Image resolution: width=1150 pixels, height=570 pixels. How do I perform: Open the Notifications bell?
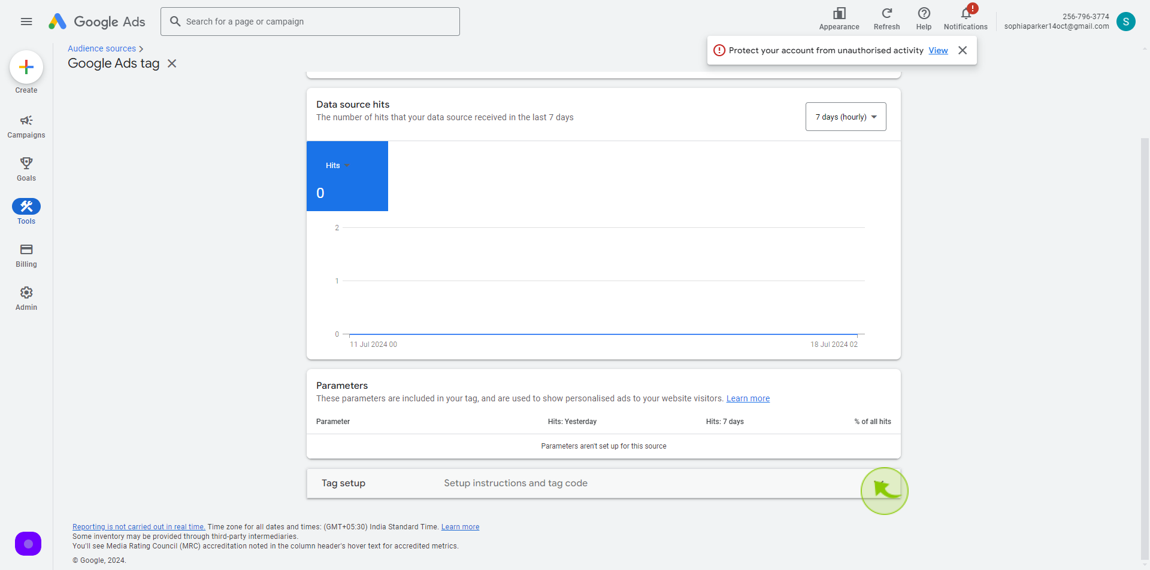coord(966,19)
